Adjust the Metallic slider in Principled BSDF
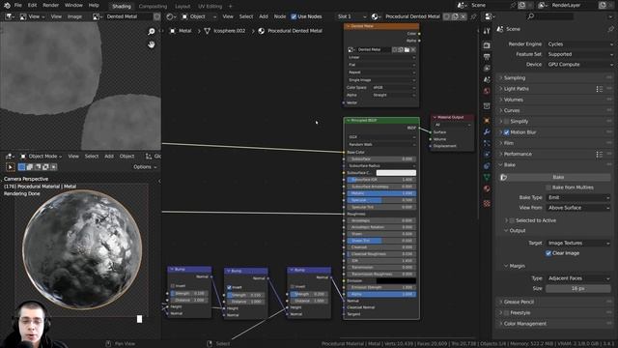Image resolution: width=618 pixels, height=348 pixels. click(381, 193)
